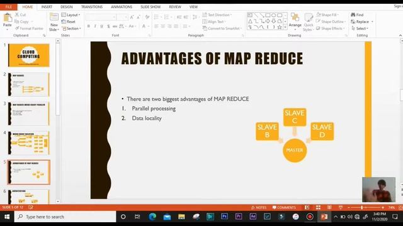Image resolution: width=403 pixels, height=226 pixels.
Task: Open the Select dropdown in Editing
Action: (x=360, y=28)
